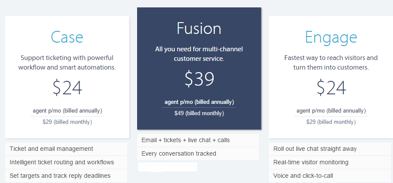Click the $24 price under Case
The width and height of the screenshot is (393, 183).
67,88
